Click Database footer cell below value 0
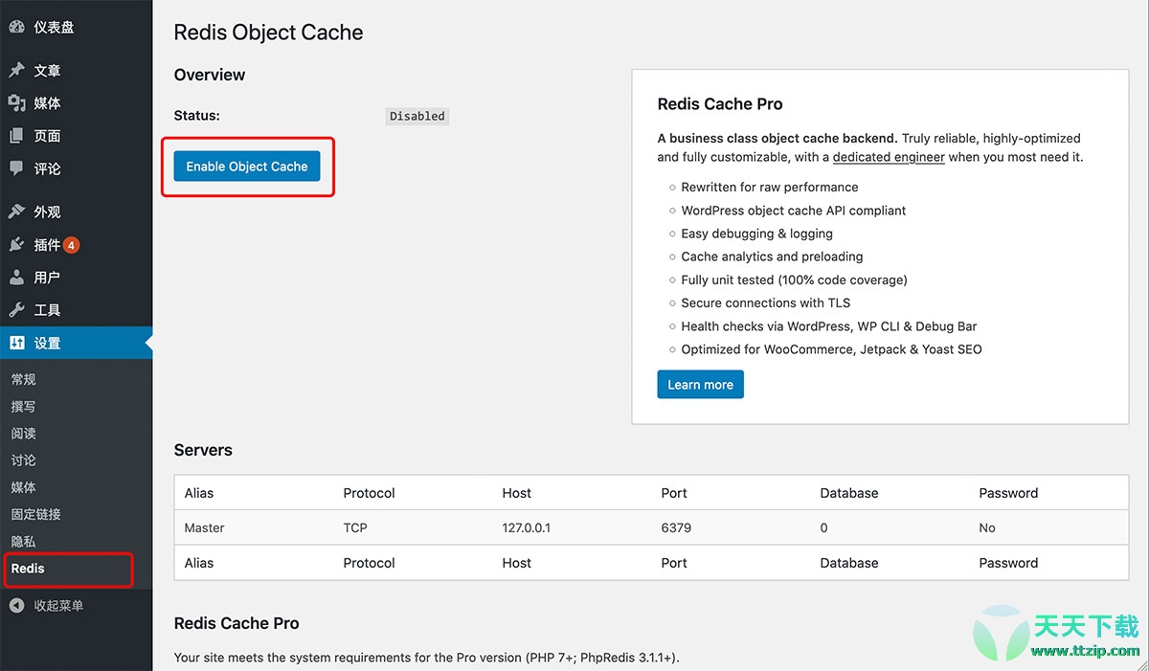Image resolution: width=1149 pixels, height=671 pixels. [849, 563]
